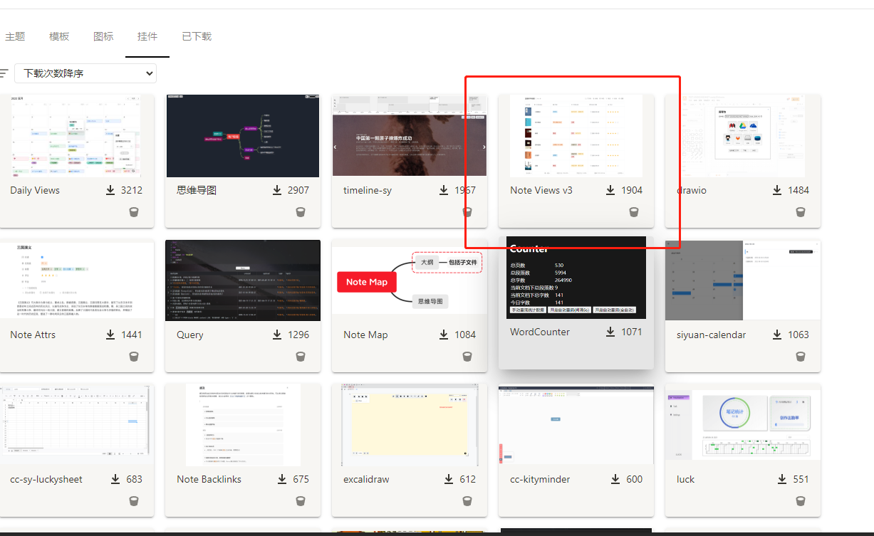Click download icon next to 1071
The height and width of the screenshot is (536, 874).
click(x=610, y=332)
